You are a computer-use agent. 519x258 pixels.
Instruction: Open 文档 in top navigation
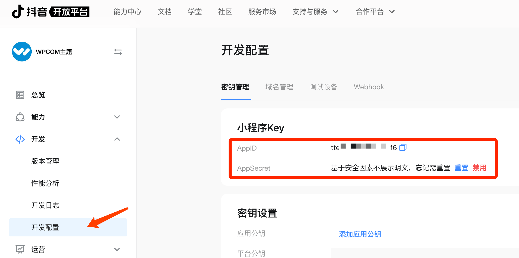click(x=165, y=12)
